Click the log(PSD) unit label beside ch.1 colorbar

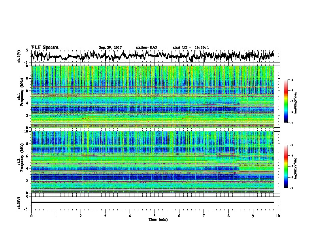(296, 103)
